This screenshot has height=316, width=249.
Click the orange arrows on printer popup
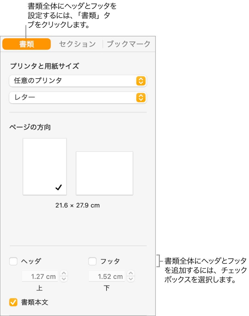tap(141, 81)
